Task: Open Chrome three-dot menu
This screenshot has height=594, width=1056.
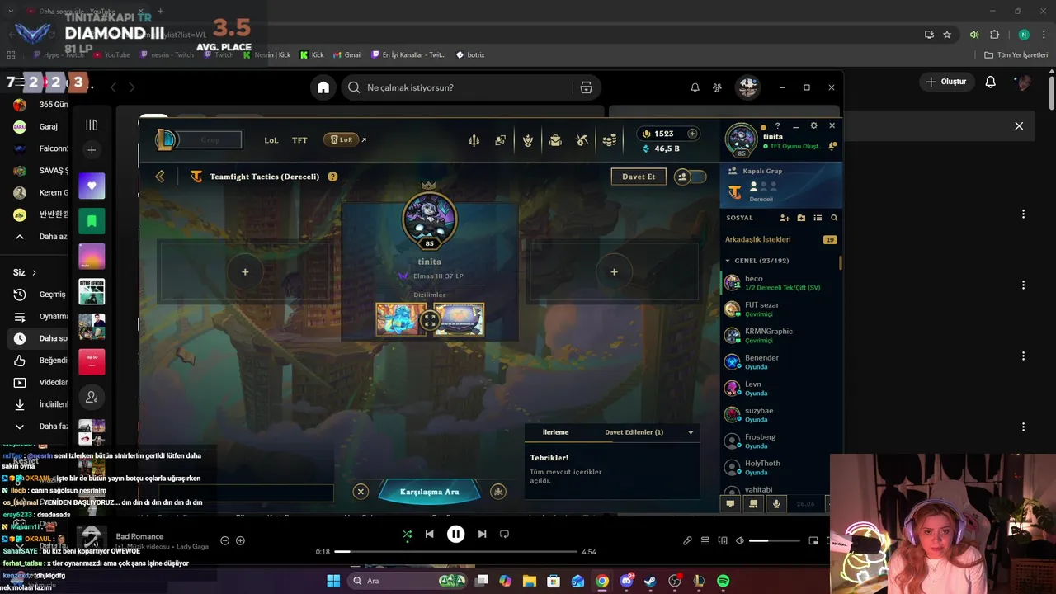Action: coord(1042,35)
